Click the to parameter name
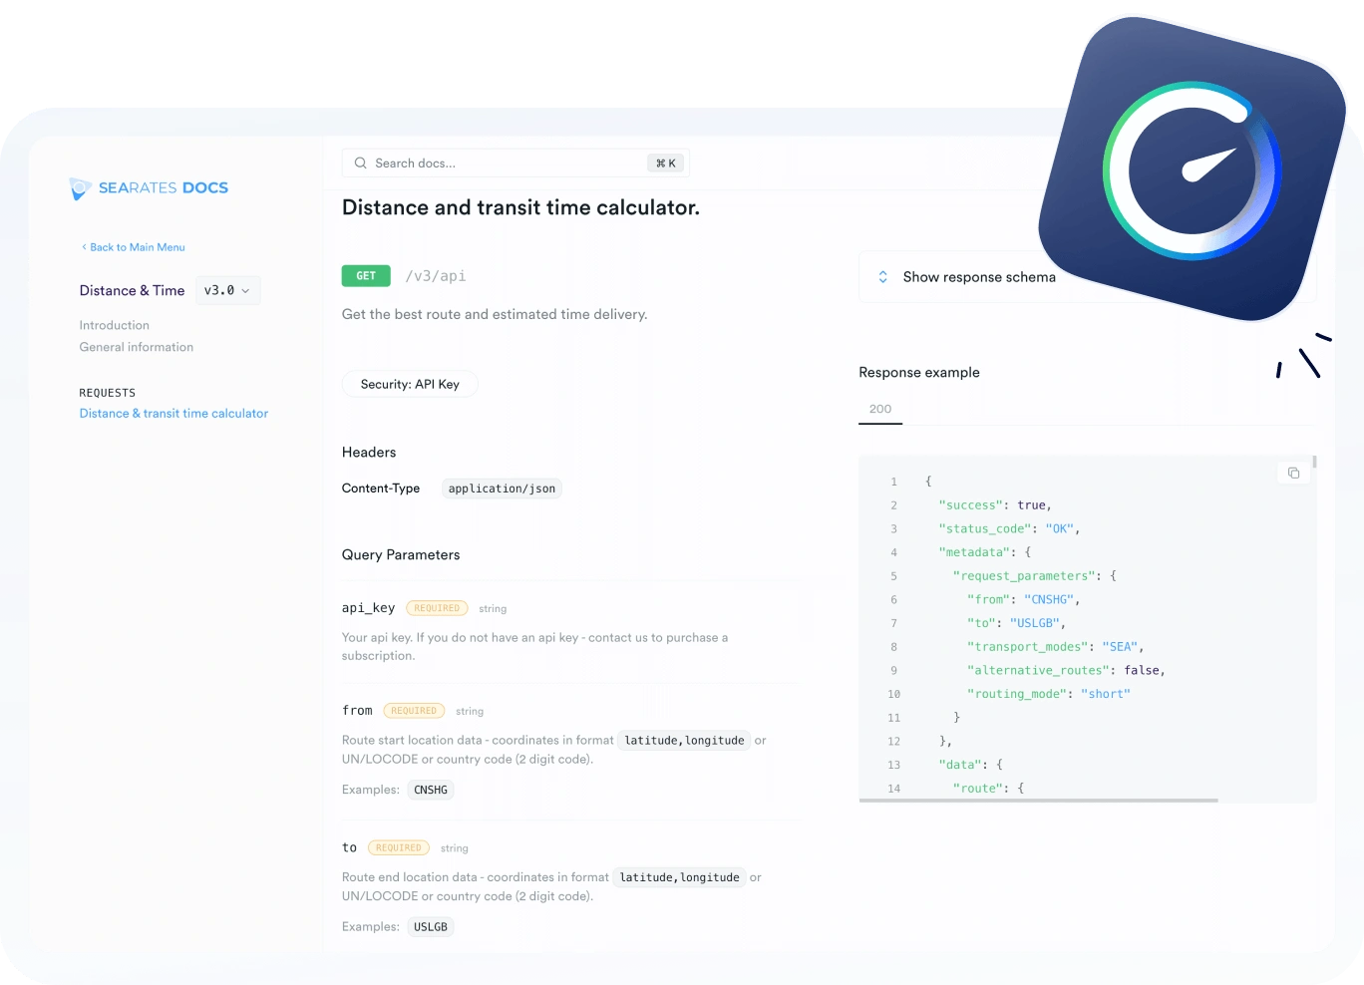The width and height of the screenshot is (1364, 985). coord(349,848)
